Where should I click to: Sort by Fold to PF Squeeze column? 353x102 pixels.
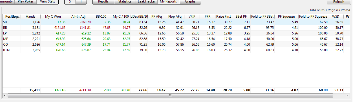click(x=313, y=17)
